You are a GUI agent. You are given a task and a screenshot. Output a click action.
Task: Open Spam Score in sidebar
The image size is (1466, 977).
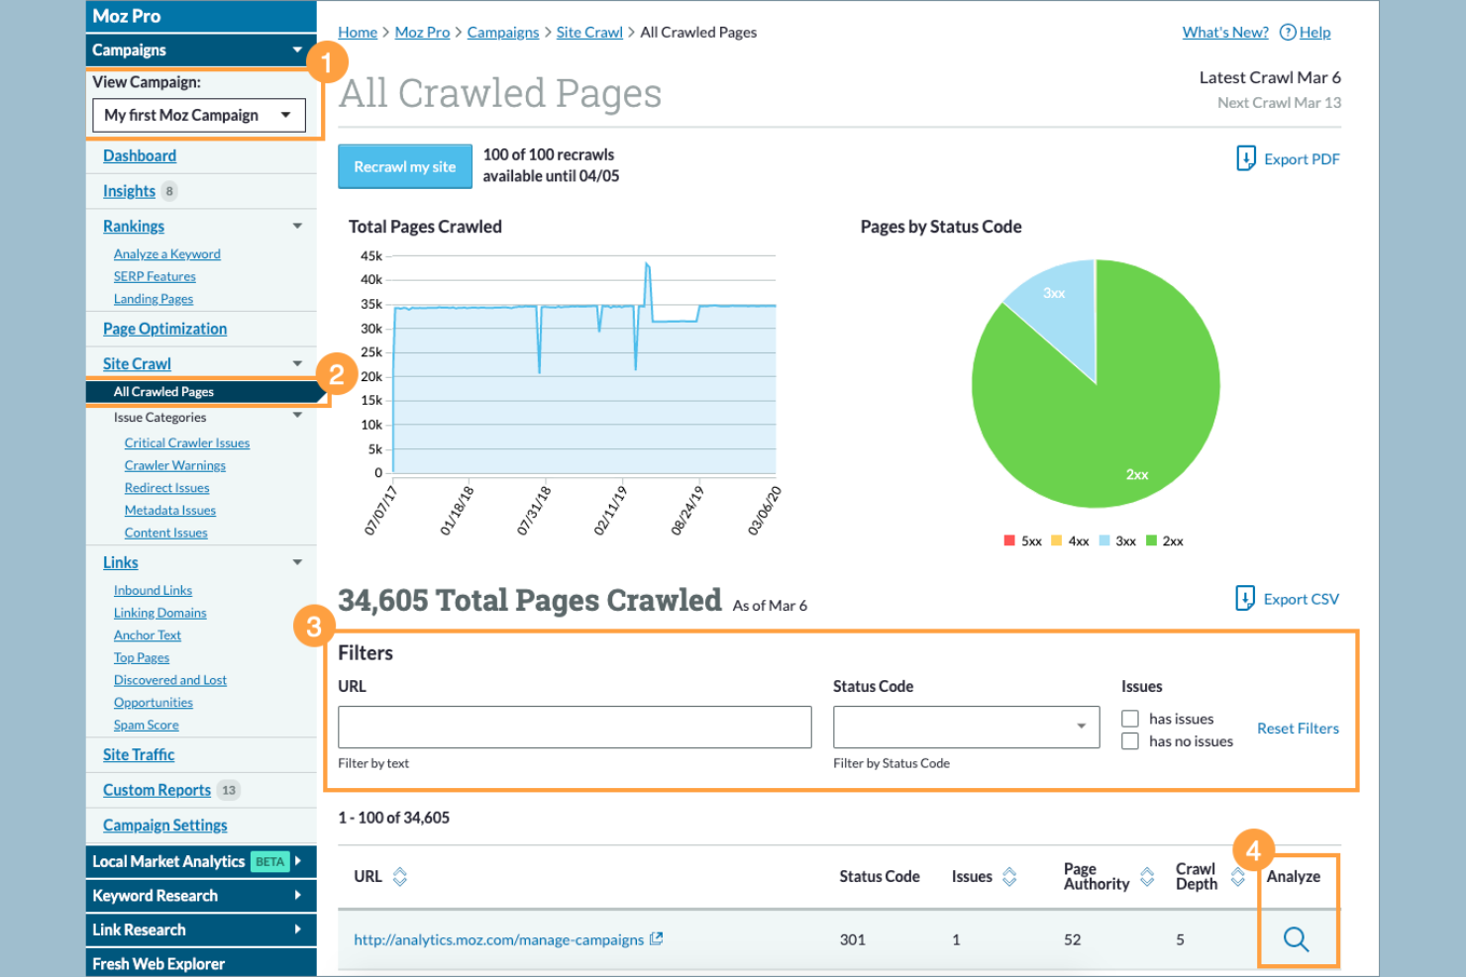147,725
